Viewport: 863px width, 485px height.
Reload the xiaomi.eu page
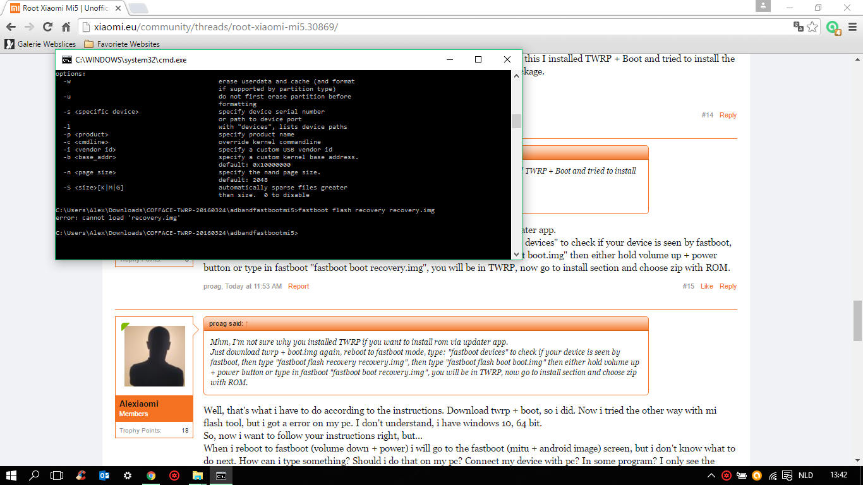[x=47, y=27]
